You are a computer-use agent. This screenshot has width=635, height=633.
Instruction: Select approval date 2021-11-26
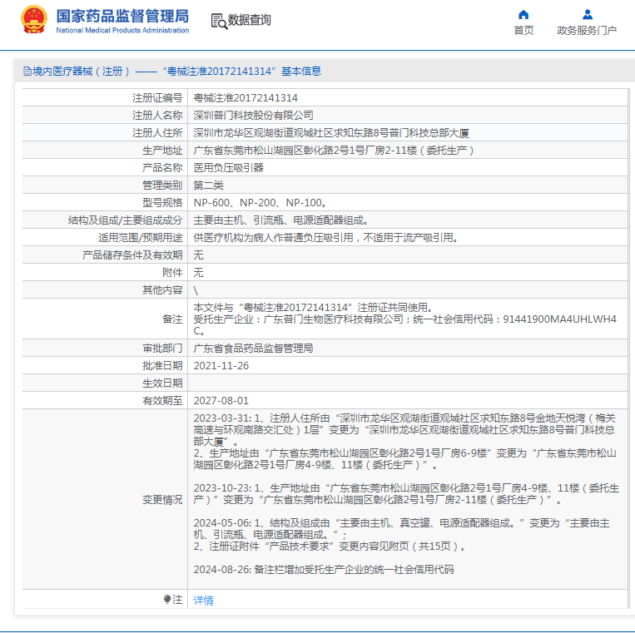click(x=221, y=366)
